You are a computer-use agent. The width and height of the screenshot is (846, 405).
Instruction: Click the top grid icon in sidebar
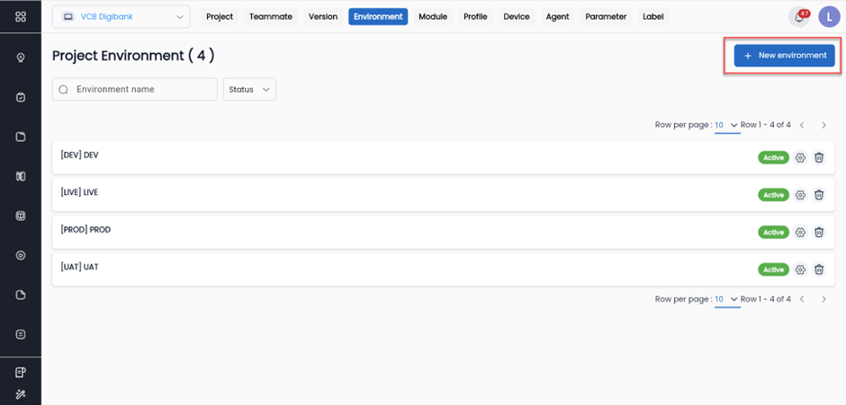point(21,17)
